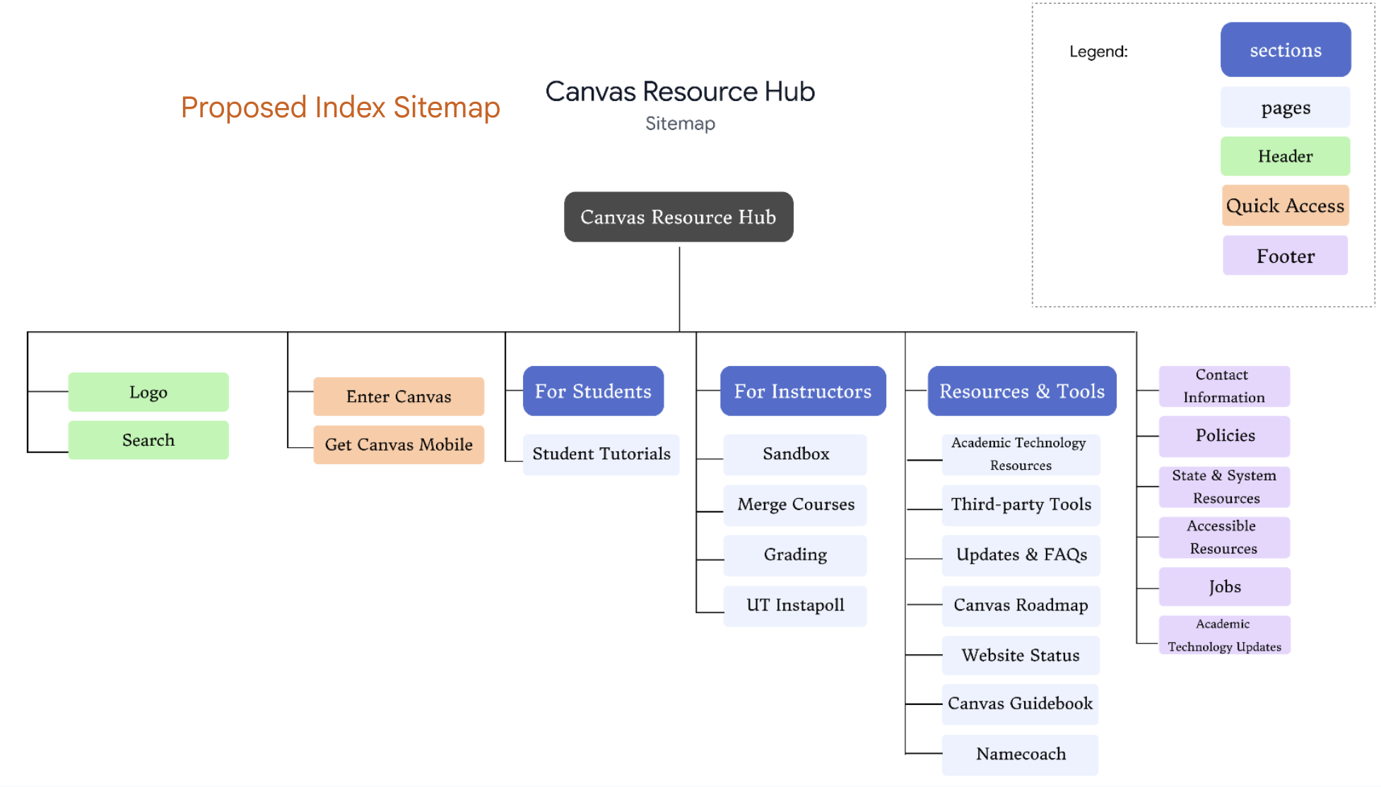The height and width of the screenshot is (787, 1381).
Task: Click the blue sections legend swatch
Action: tap(1285, 50)
